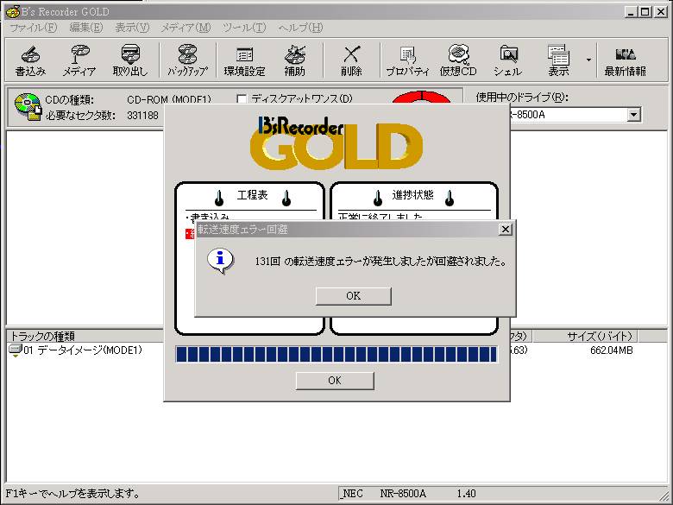Maximize the B's Recorder GOLD window
This screenshot has height=505, width=673.
645,11
